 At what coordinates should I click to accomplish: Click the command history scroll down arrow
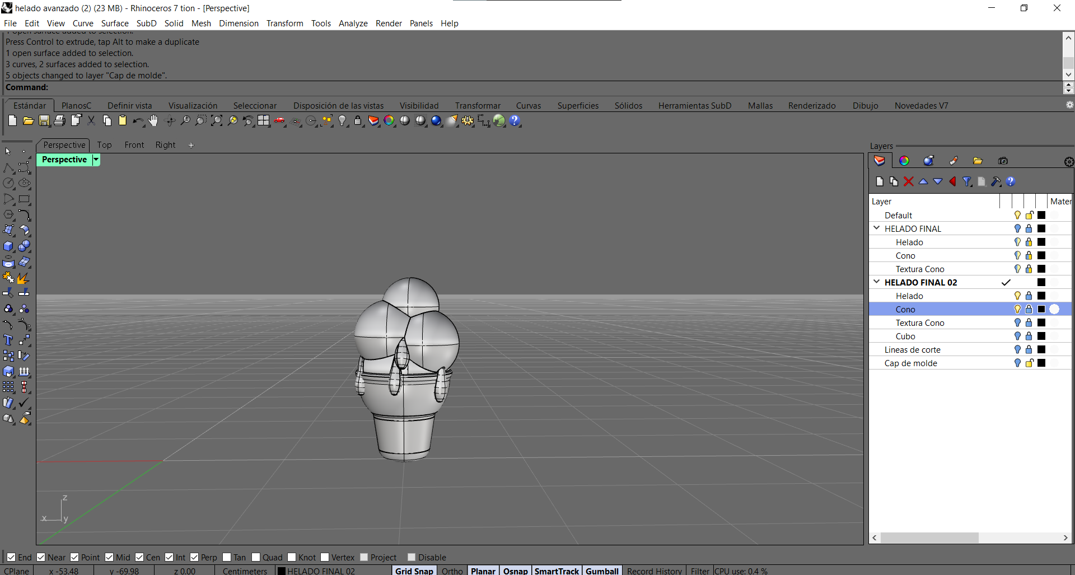1068,74
